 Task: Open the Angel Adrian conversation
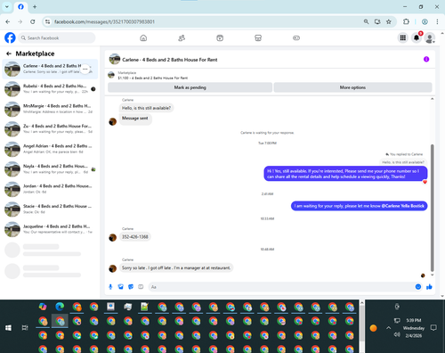pyautogui.click(x=50, y=149)
